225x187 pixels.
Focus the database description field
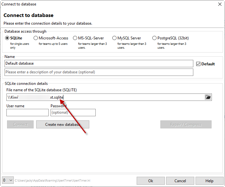[99, 72]
